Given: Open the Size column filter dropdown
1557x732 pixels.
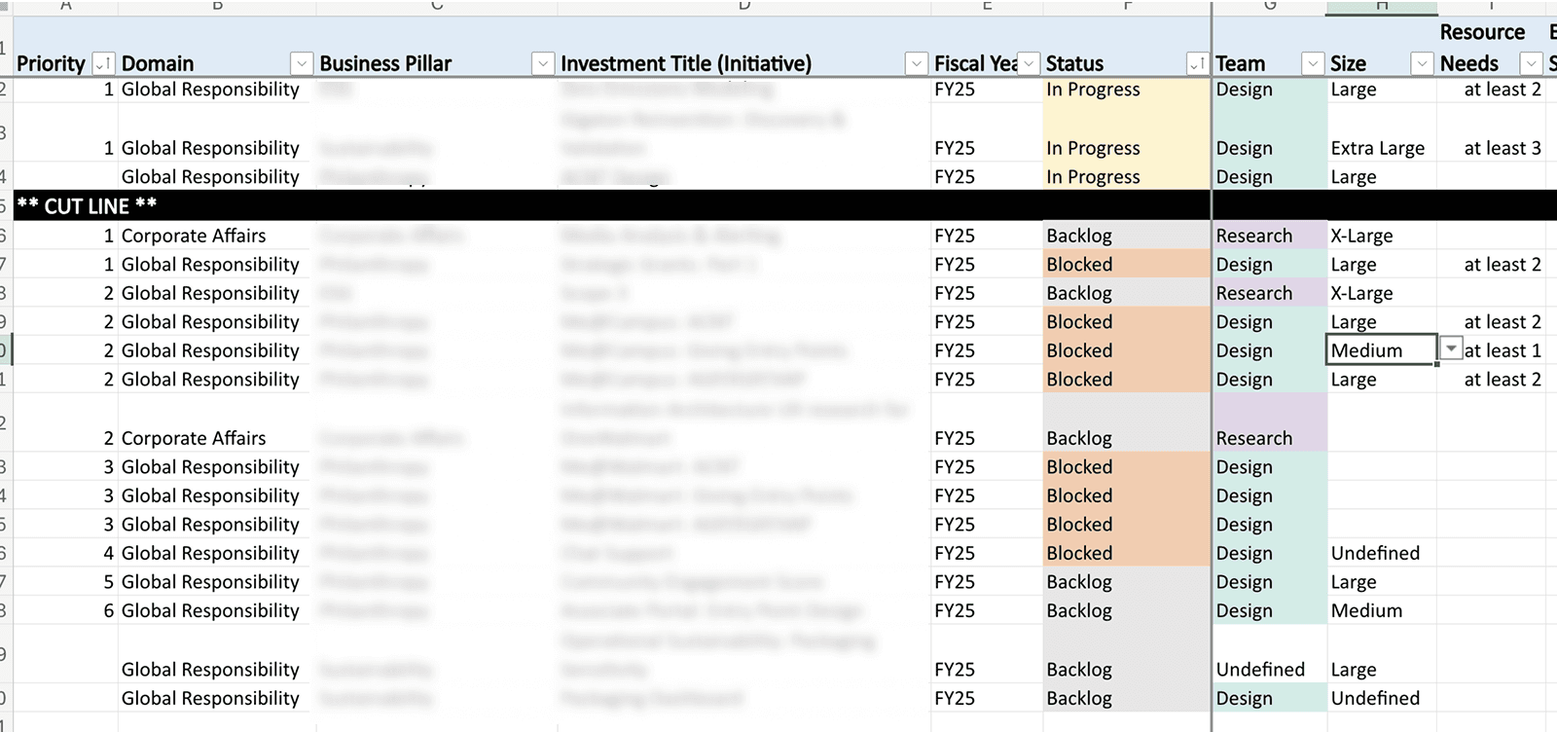Looking at the screenshot, I should click(1423, 64).
